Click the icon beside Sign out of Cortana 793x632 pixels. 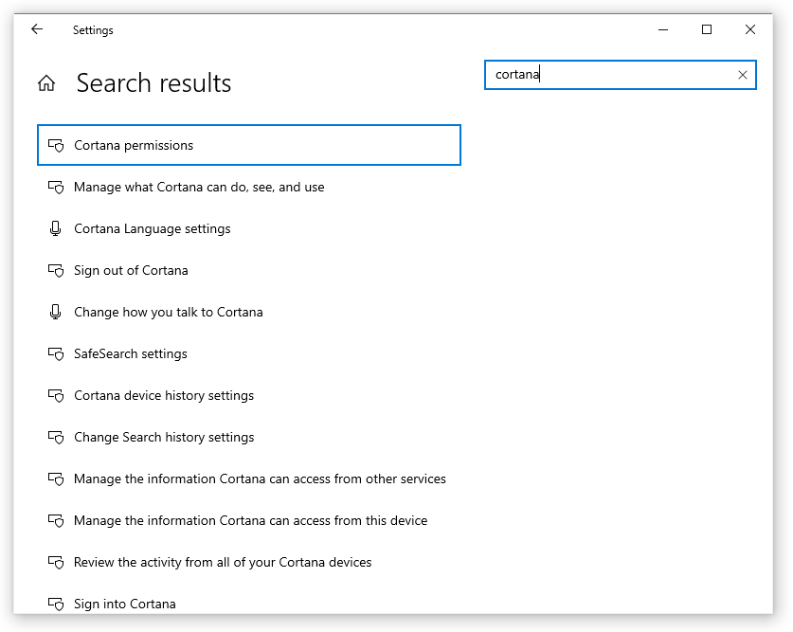(x=56, y=271)
